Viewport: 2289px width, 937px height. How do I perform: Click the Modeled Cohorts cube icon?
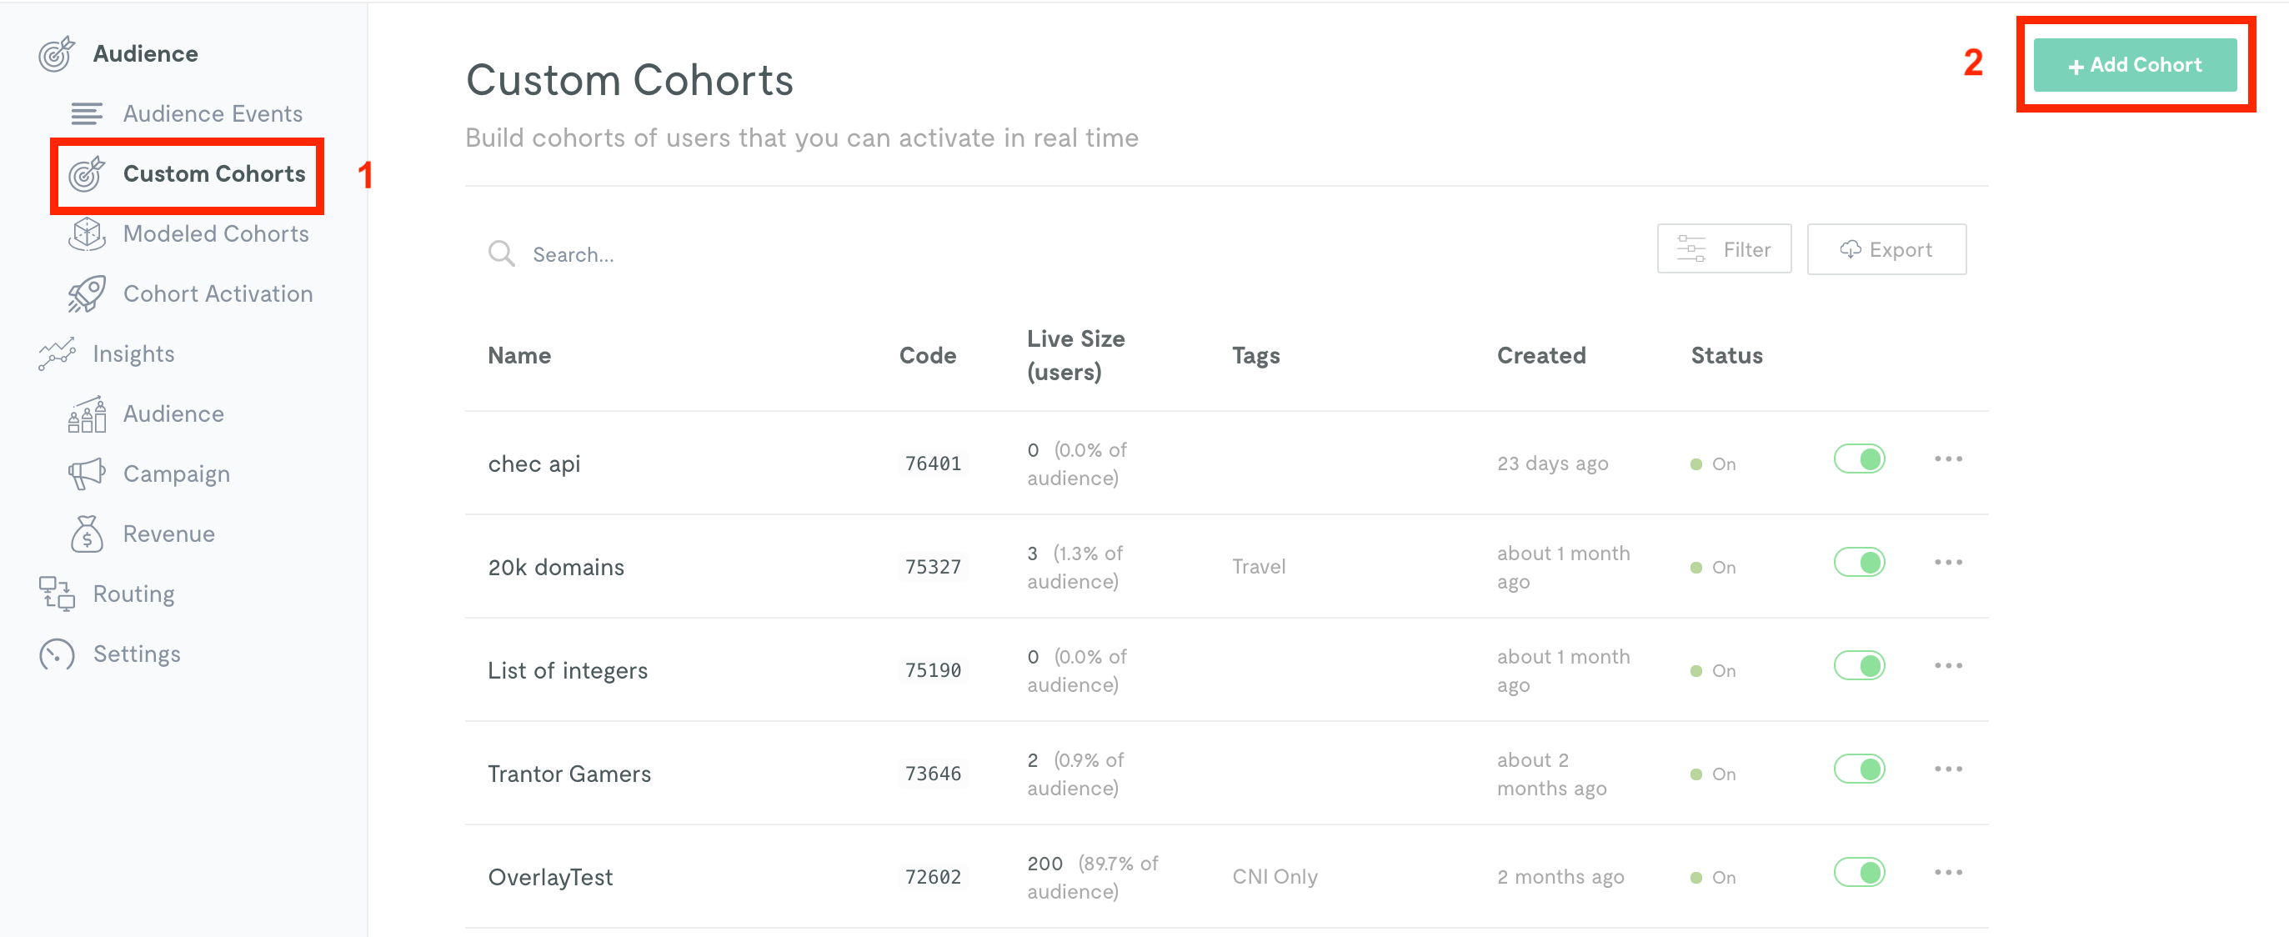[86, 233]
